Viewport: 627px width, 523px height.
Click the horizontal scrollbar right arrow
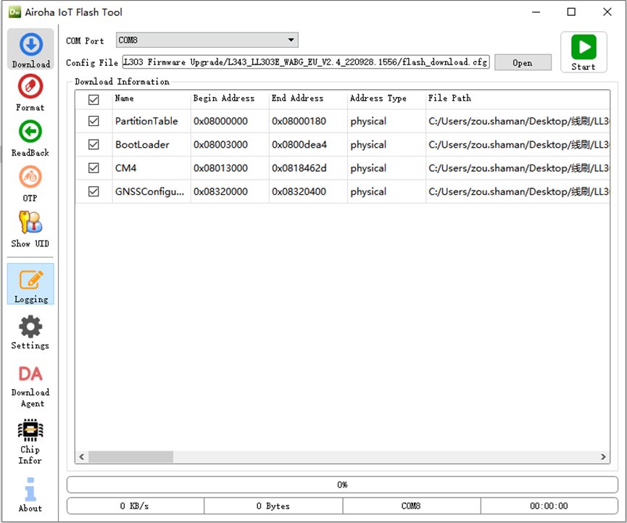click(604, 457)
